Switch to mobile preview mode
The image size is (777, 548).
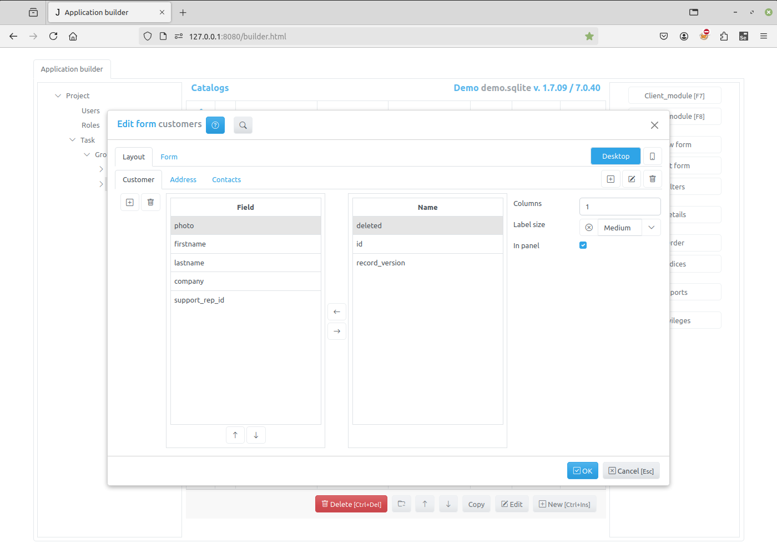point(652,156)
